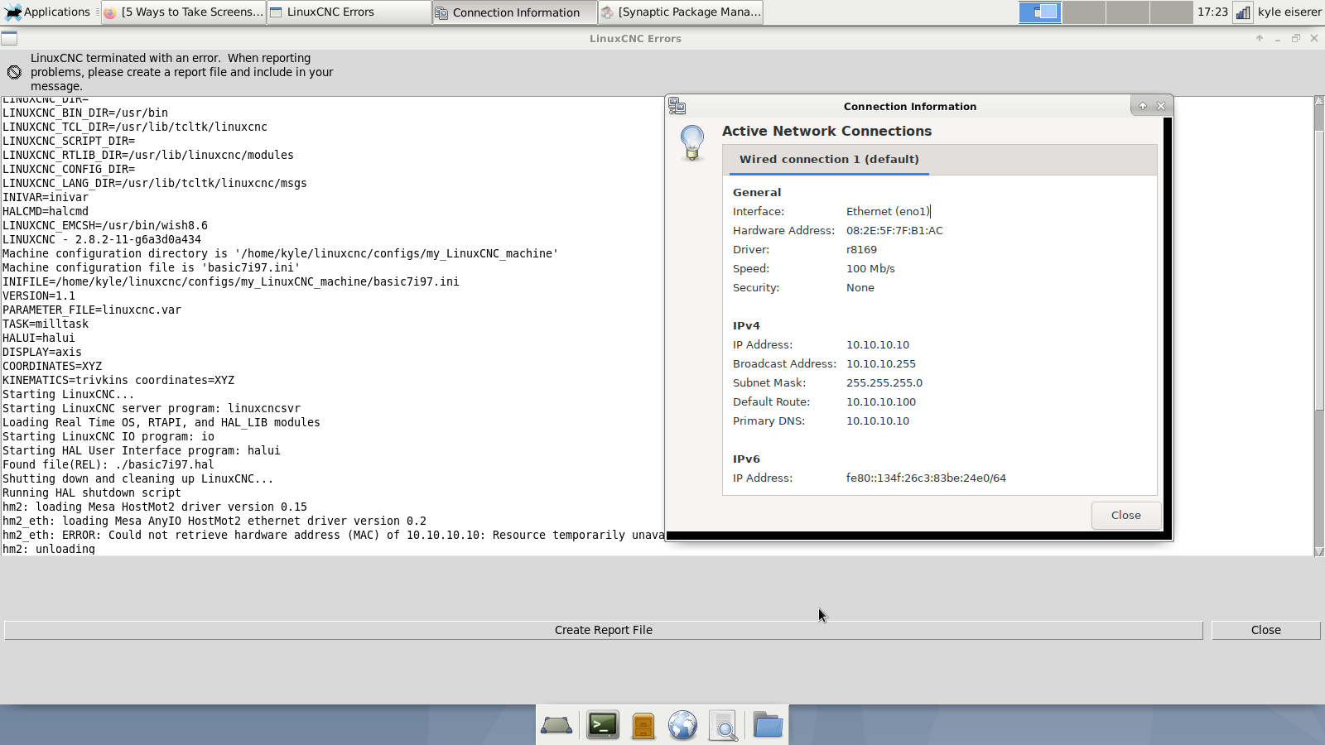The height and width of the screenshot is (745, 1325).
Task: Click Driver value r8169
Action: tap(861, 249)
